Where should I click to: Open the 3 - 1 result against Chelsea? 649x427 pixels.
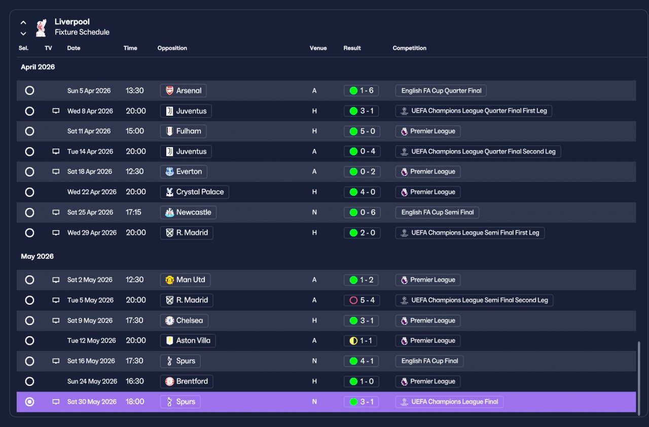tap(361, 321)
